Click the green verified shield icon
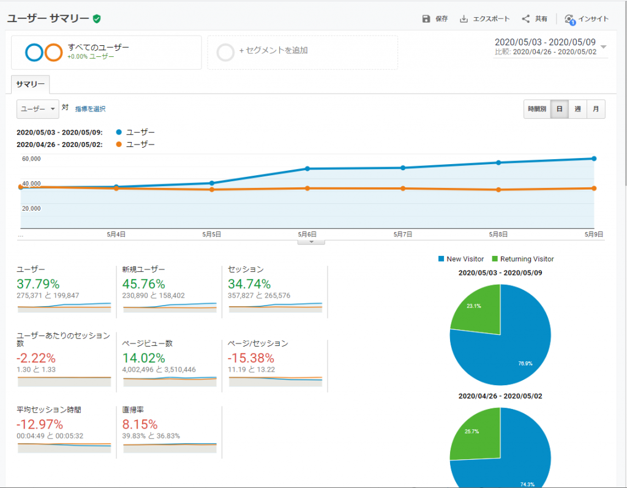The image size is (627, 488). coord(97,19)
